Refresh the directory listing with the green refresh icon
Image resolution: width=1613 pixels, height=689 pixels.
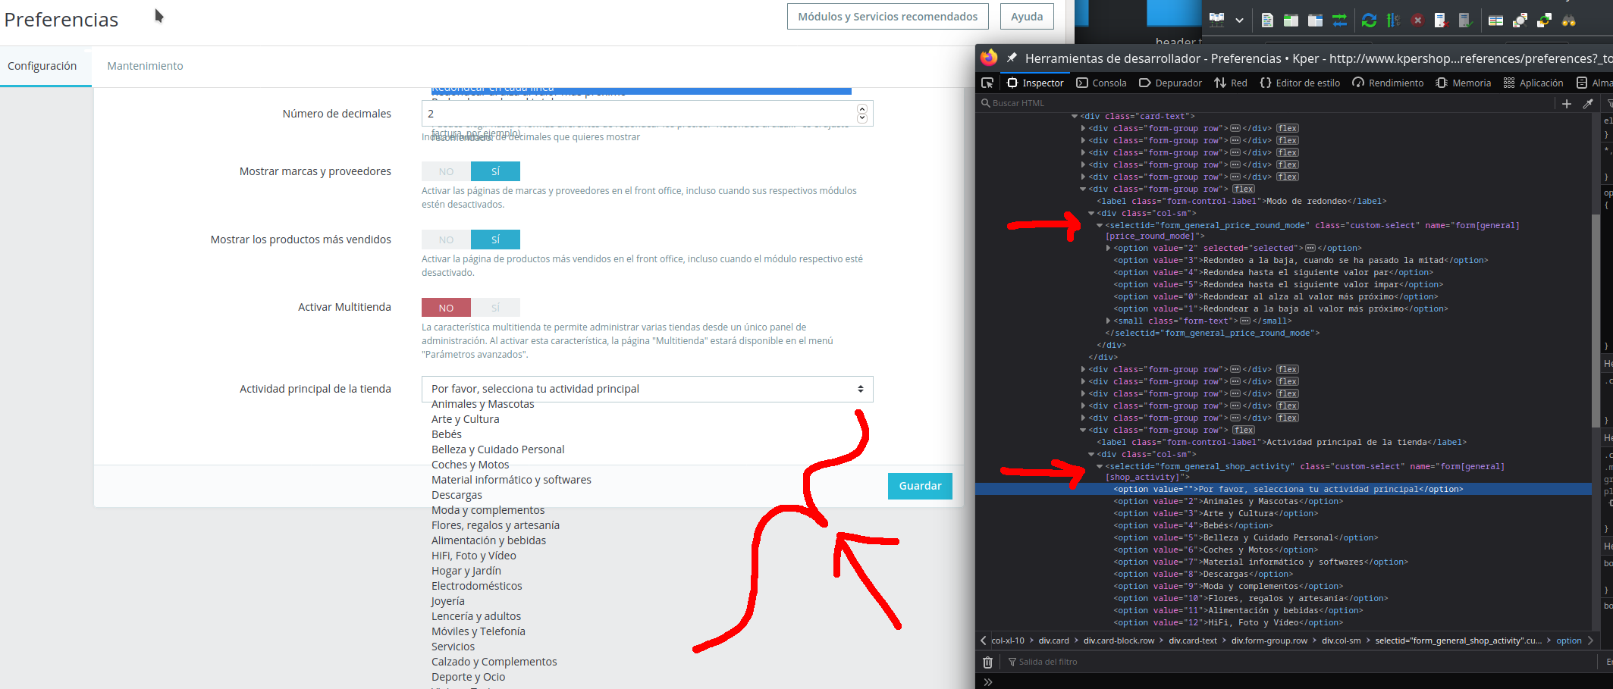click(x=1369, y=20)
